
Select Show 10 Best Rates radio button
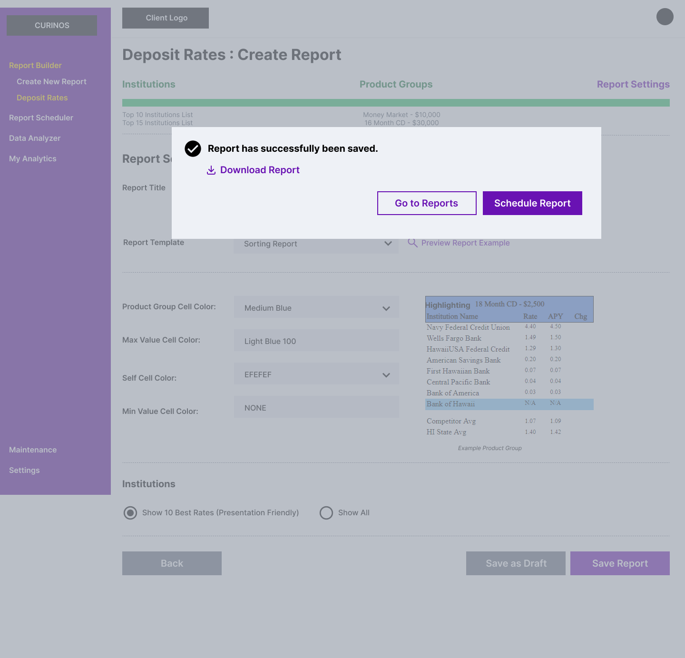point(130,513)
